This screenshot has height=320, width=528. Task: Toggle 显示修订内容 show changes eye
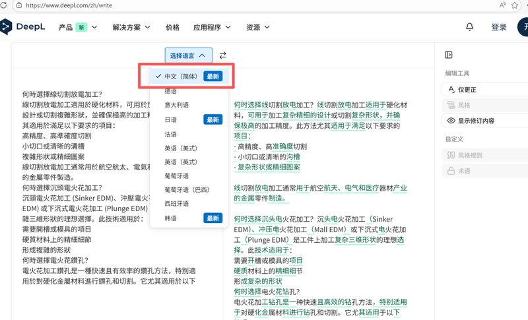tap(452, 121)
